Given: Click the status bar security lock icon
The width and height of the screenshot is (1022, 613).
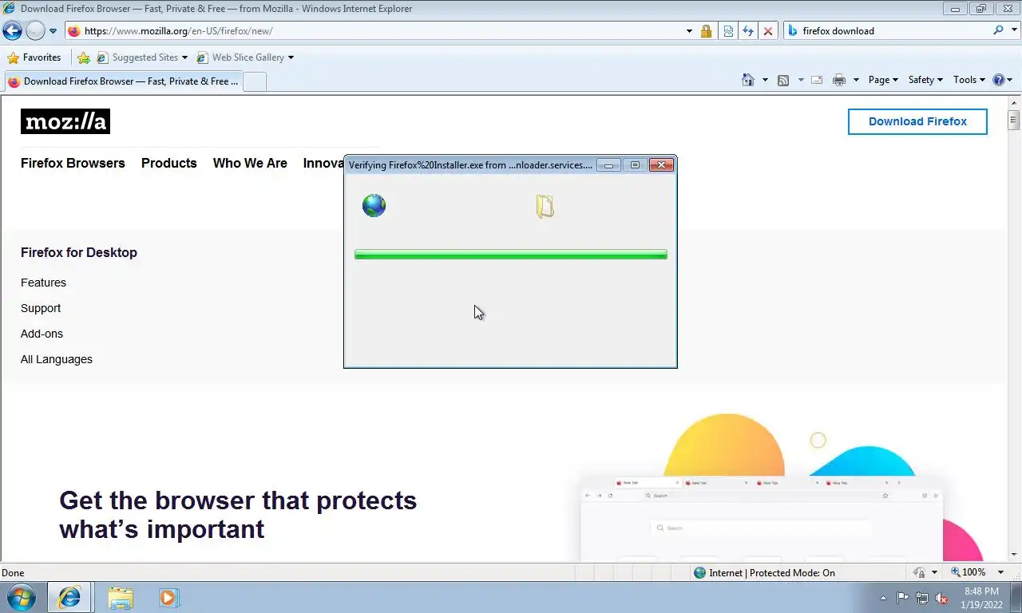Looking at the screenshot, I should 919,572.
